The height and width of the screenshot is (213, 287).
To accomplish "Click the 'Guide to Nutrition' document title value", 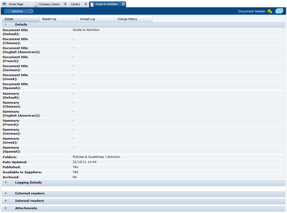I will tap(86, 30).
